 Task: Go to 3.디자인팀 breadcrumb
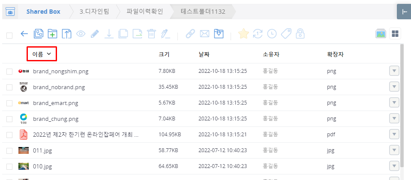coord(94,12)
